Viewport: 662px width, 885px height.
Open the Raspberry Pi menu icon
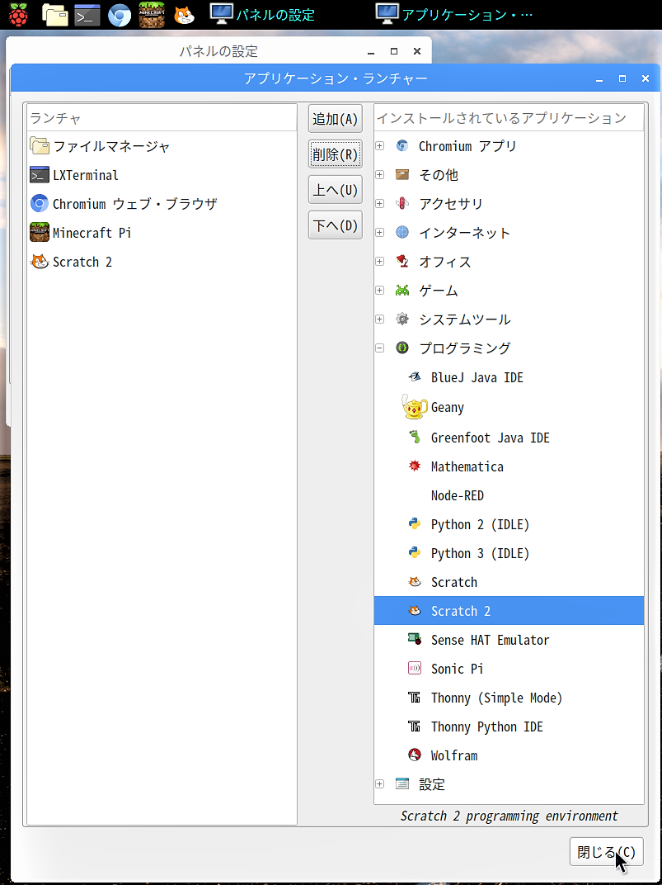tap(17, 15)
